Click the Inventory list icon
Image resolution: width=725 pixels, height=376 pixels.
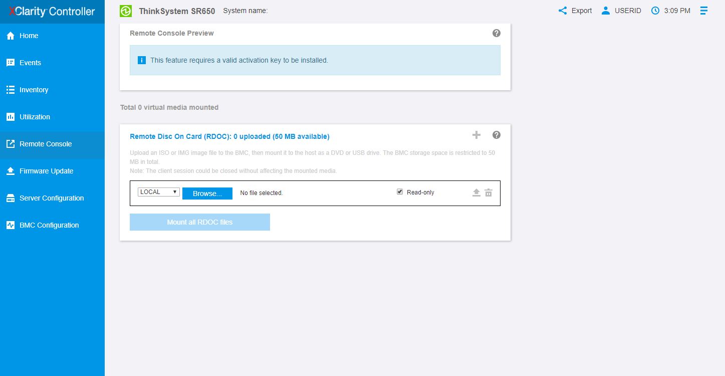(10, 90)
